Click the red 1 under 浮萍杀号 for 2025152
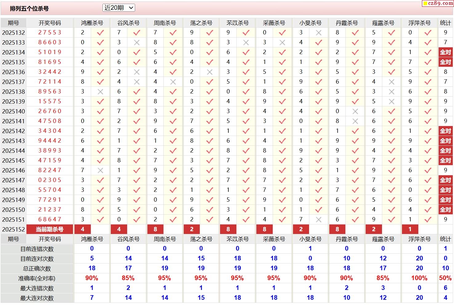Viewport: 454px width, 305px height. 410,229
